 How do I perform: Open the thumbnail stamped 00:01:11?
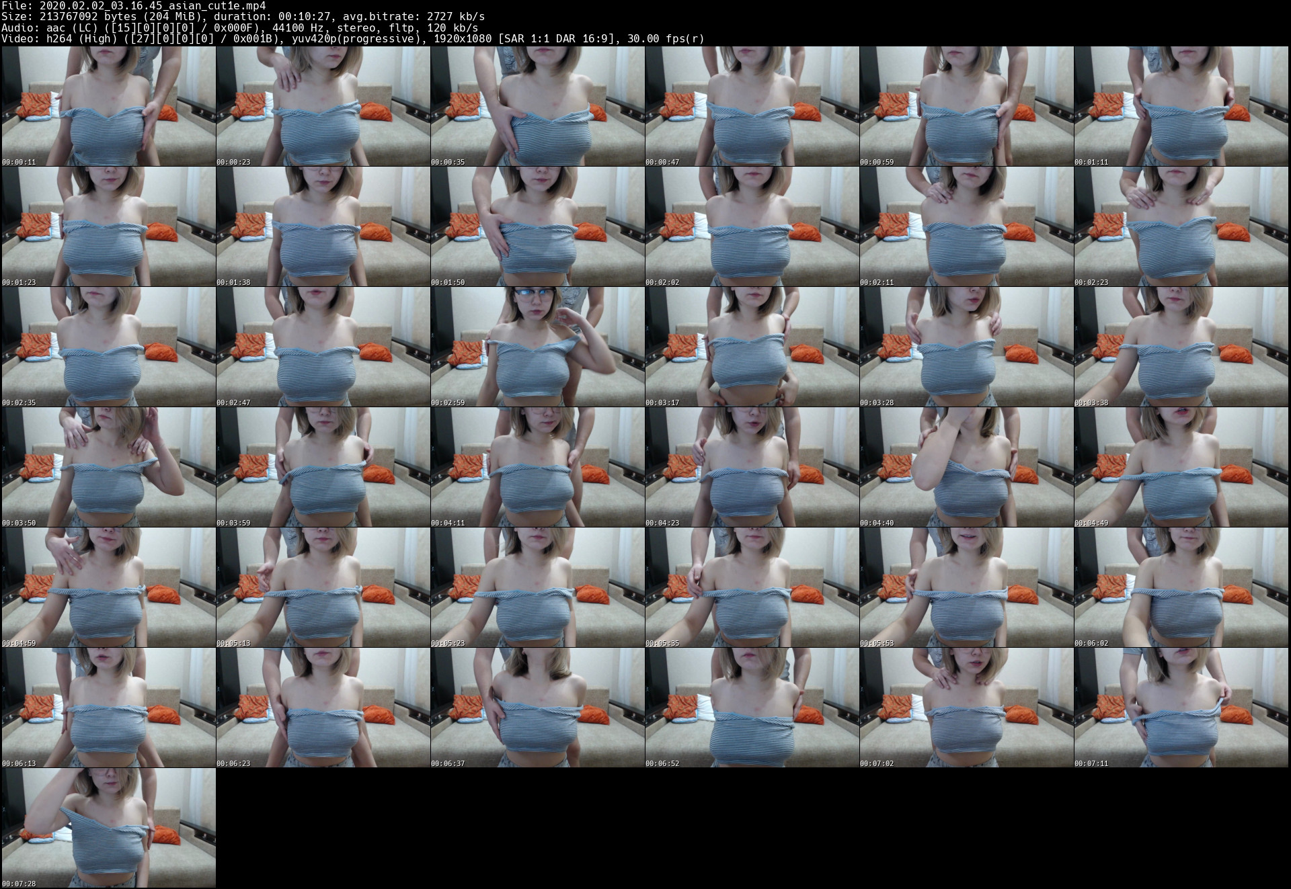(x=1181, y=106)
